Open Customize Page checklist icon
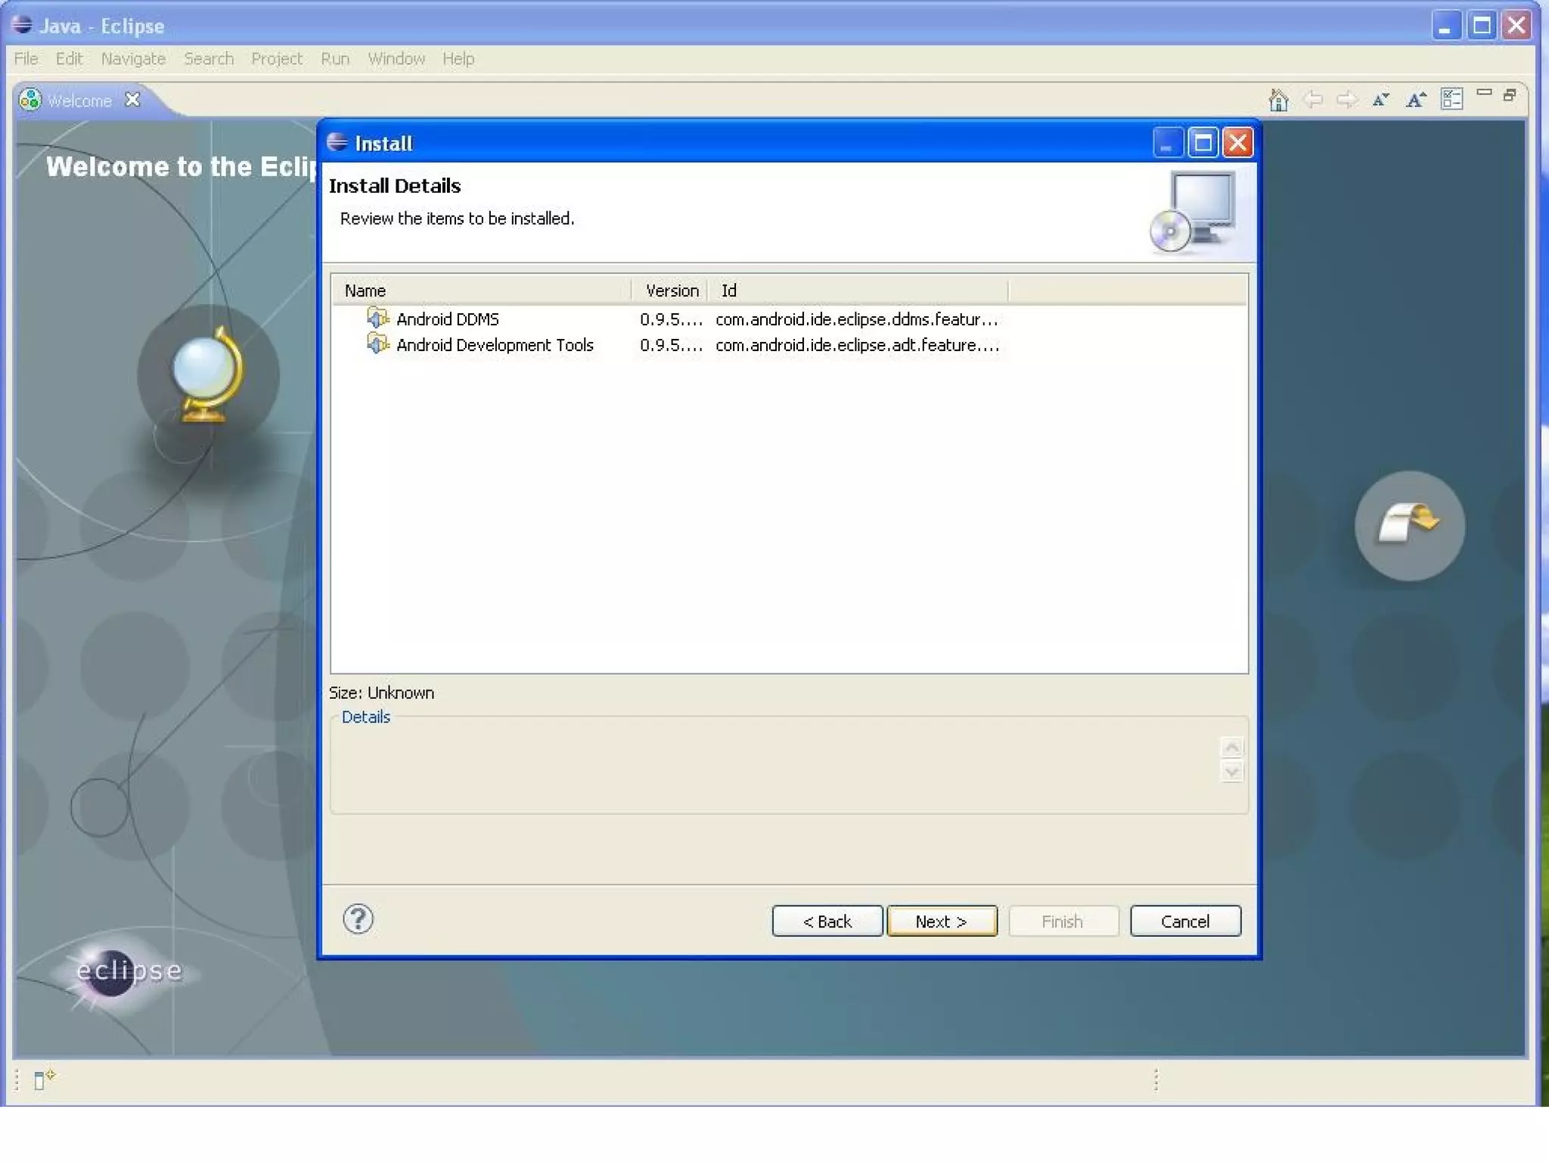 click(x=1451, y=99)
